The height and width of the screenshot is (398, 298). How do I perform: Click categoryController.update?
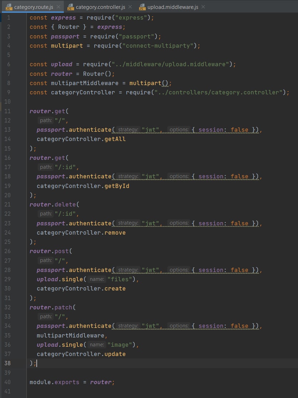(81, 354)
